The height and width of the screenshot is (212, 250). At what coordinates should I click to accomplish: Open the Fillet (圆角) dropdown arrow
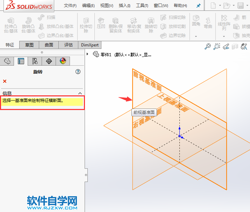[196, 36]
